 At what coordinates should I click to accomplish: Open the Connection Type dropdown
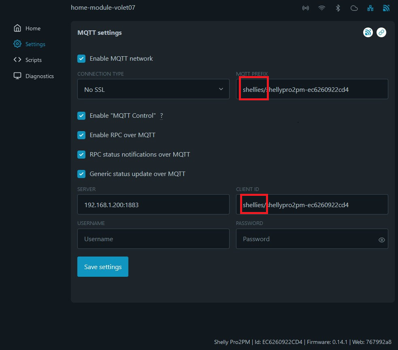(153, 89)
